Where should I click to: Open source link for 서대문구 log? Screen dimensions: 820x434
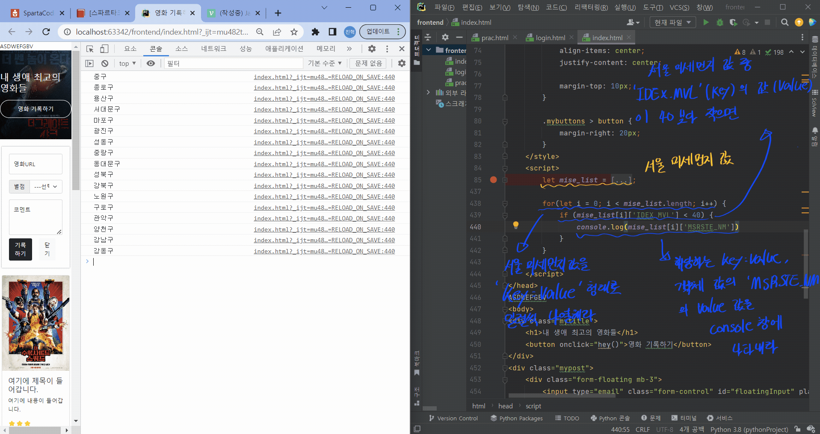(x=324, y=109)
